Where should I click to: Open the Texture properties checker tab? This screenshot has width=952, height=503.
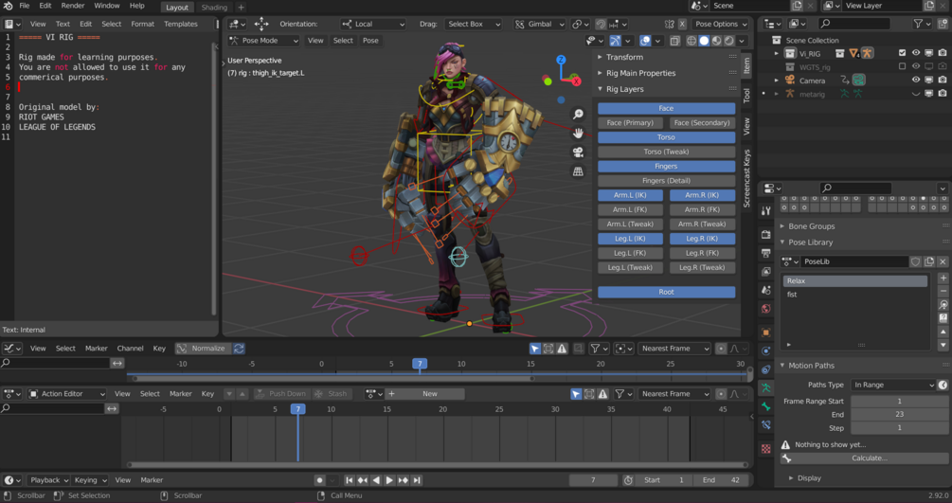(x=766, y=449)
